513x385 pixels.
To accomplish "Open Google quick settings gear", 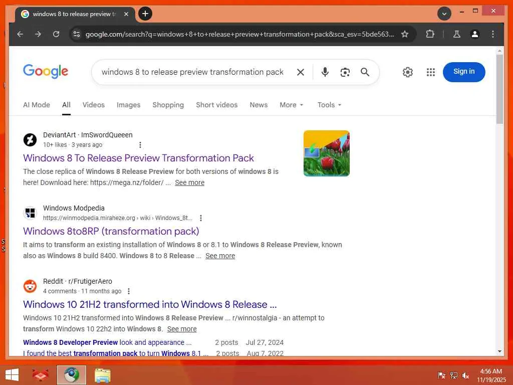I will 408,72.
